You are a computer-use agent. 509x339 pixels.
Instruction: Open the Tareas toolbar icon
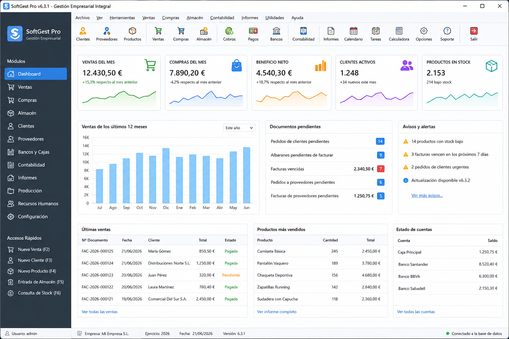coord(375,34)
